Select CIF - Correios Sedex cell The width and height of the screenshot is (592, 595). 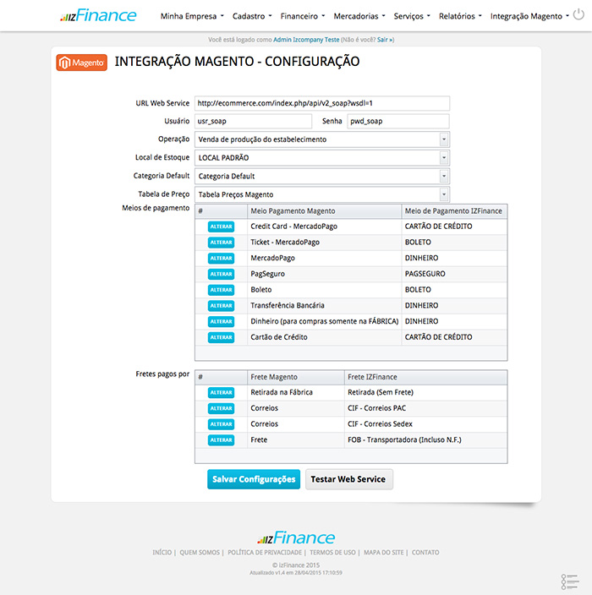coord(425,424)
